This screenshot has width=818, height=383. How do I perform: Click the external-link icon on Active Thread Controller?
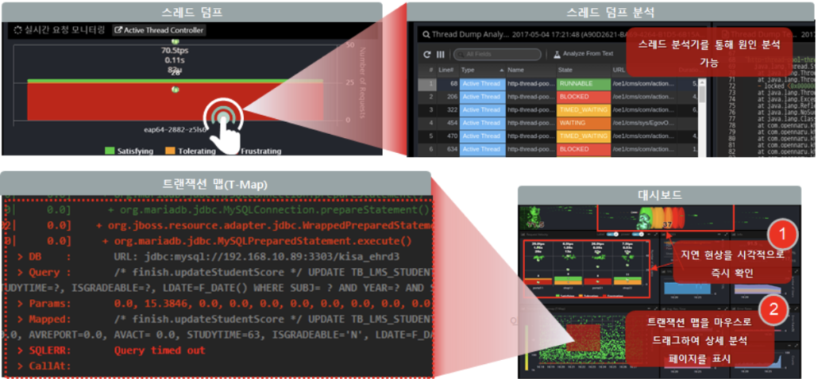(x=118, y=30)
